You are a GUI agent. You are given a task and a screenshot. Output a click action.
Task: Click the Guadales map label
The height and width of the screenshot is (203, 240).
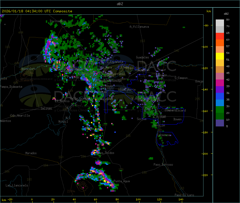coord(142,57)
